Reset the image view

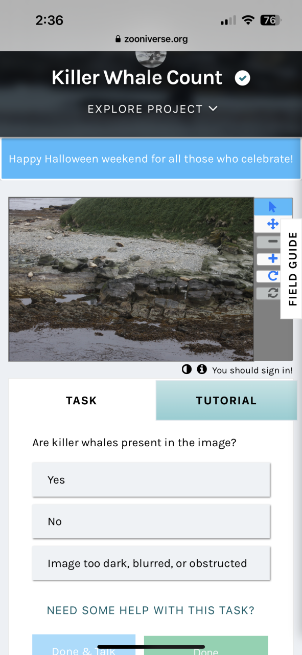click(x=273, y=293)
